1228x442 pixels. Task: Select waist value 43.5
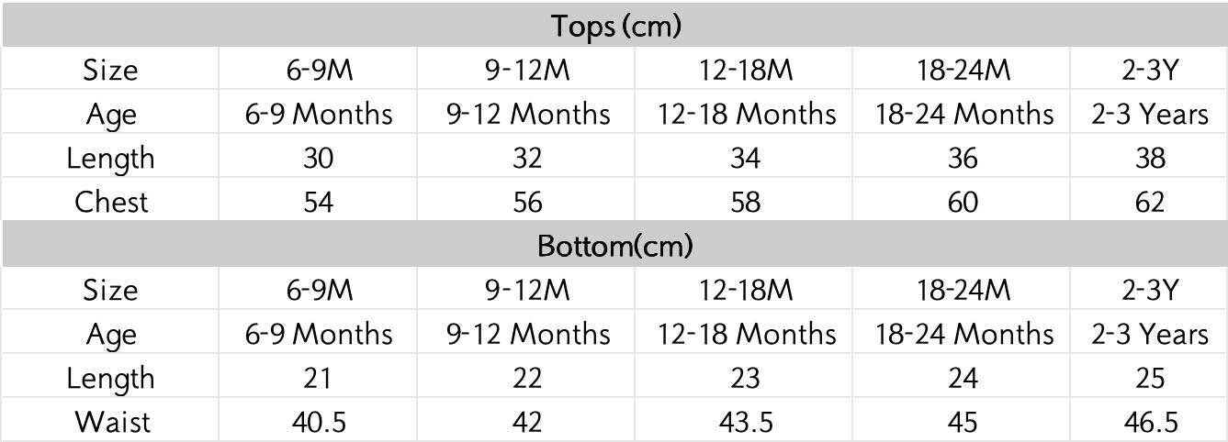[x=746, y=421]
